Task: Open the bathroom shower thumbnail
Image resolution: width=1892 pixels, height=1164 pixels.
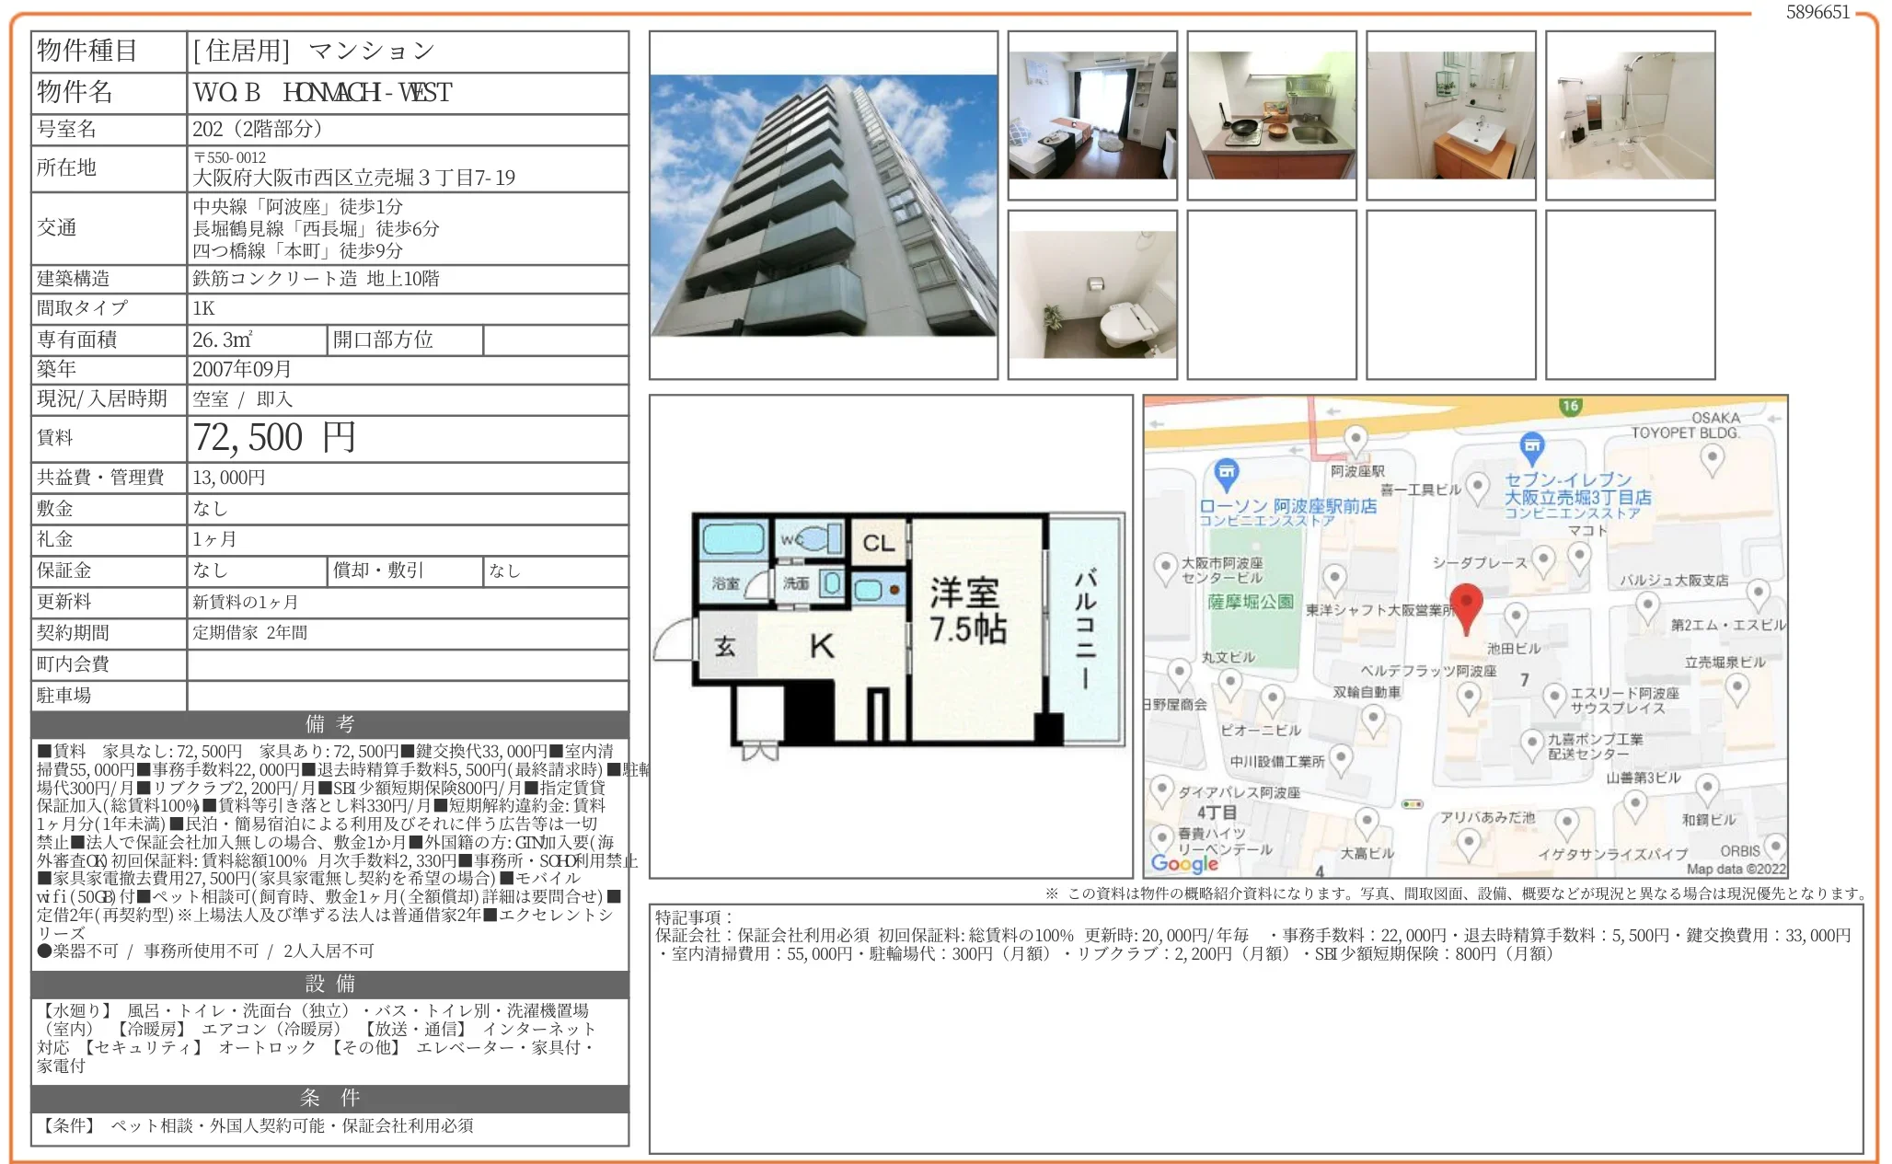Action: coord(1630,116)
